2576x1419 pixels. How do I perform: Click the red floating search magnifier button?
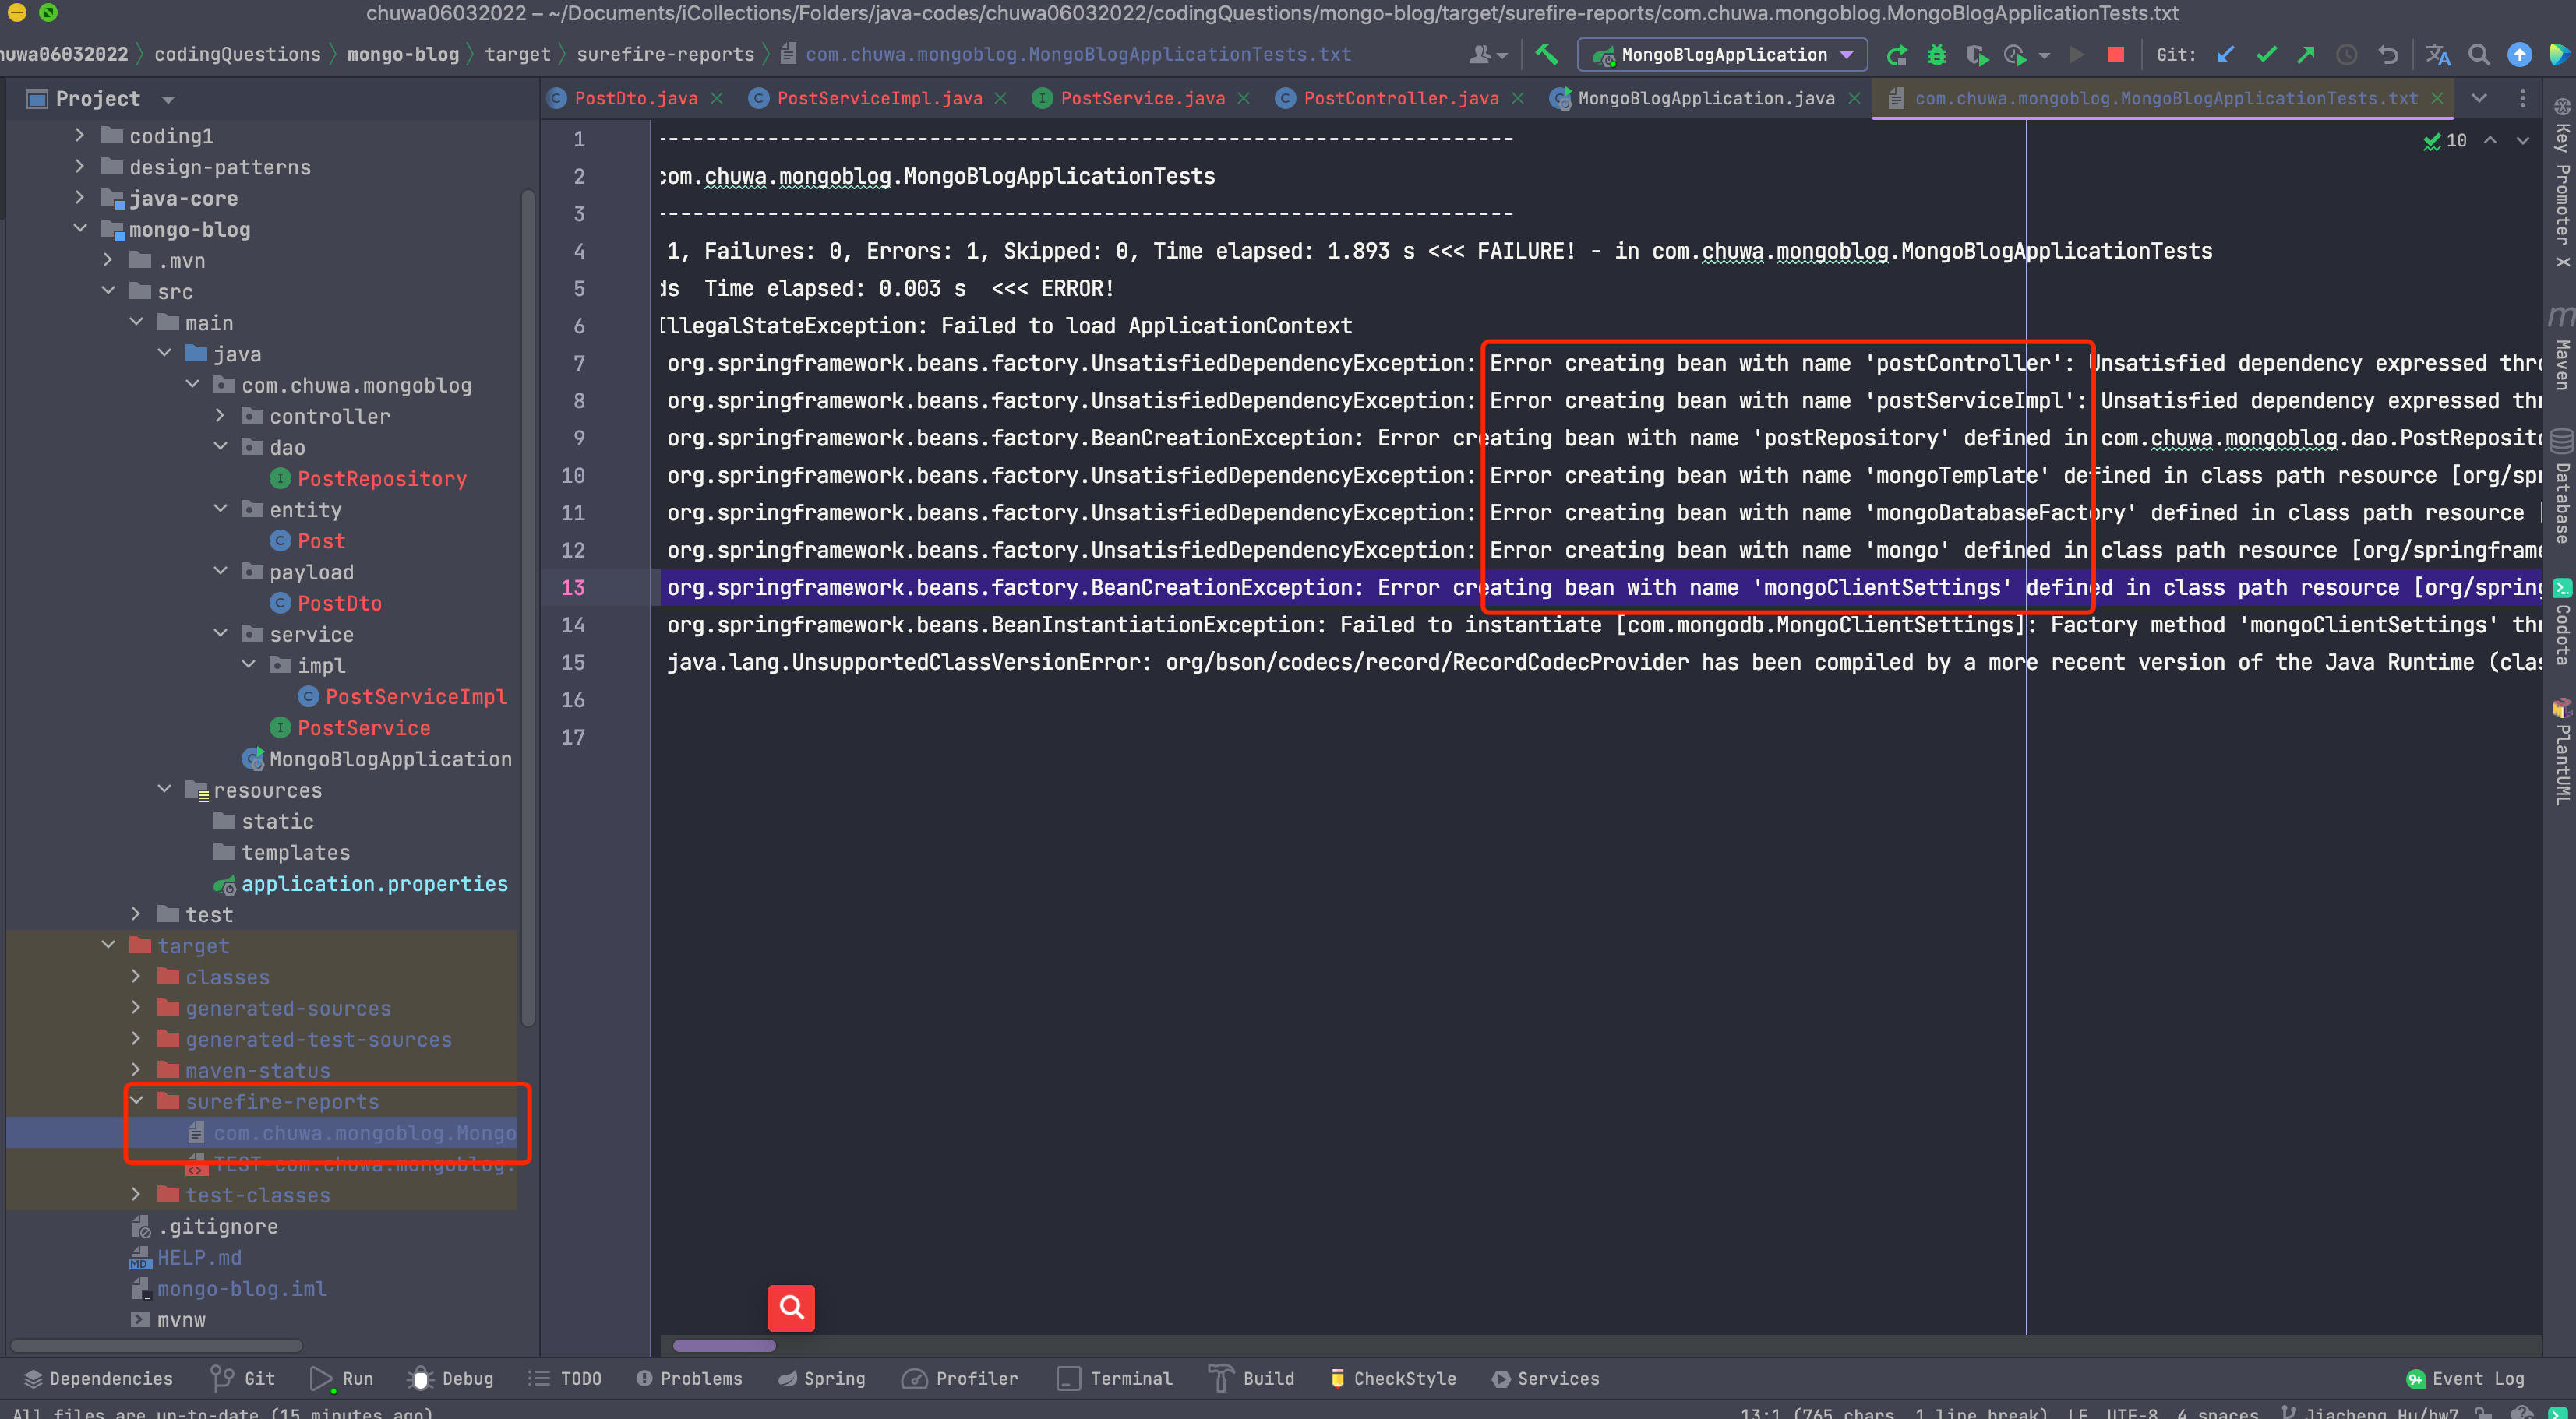tap(791, 1307)
